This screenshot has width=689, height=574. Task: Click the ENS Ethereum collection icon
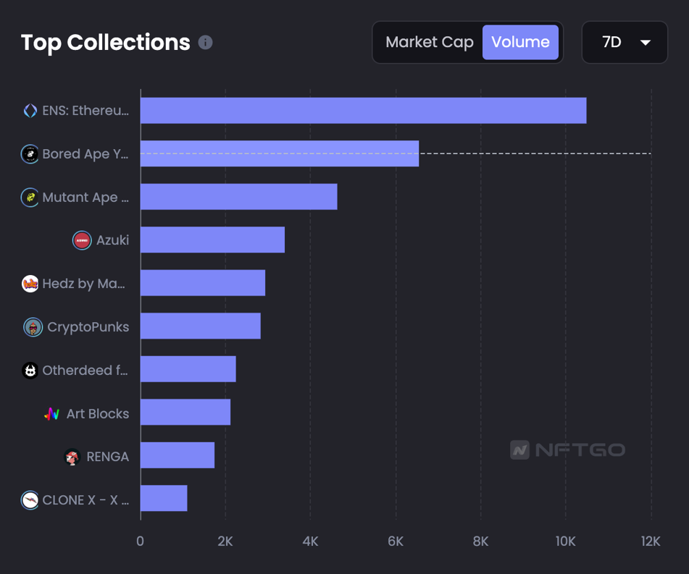30,111
